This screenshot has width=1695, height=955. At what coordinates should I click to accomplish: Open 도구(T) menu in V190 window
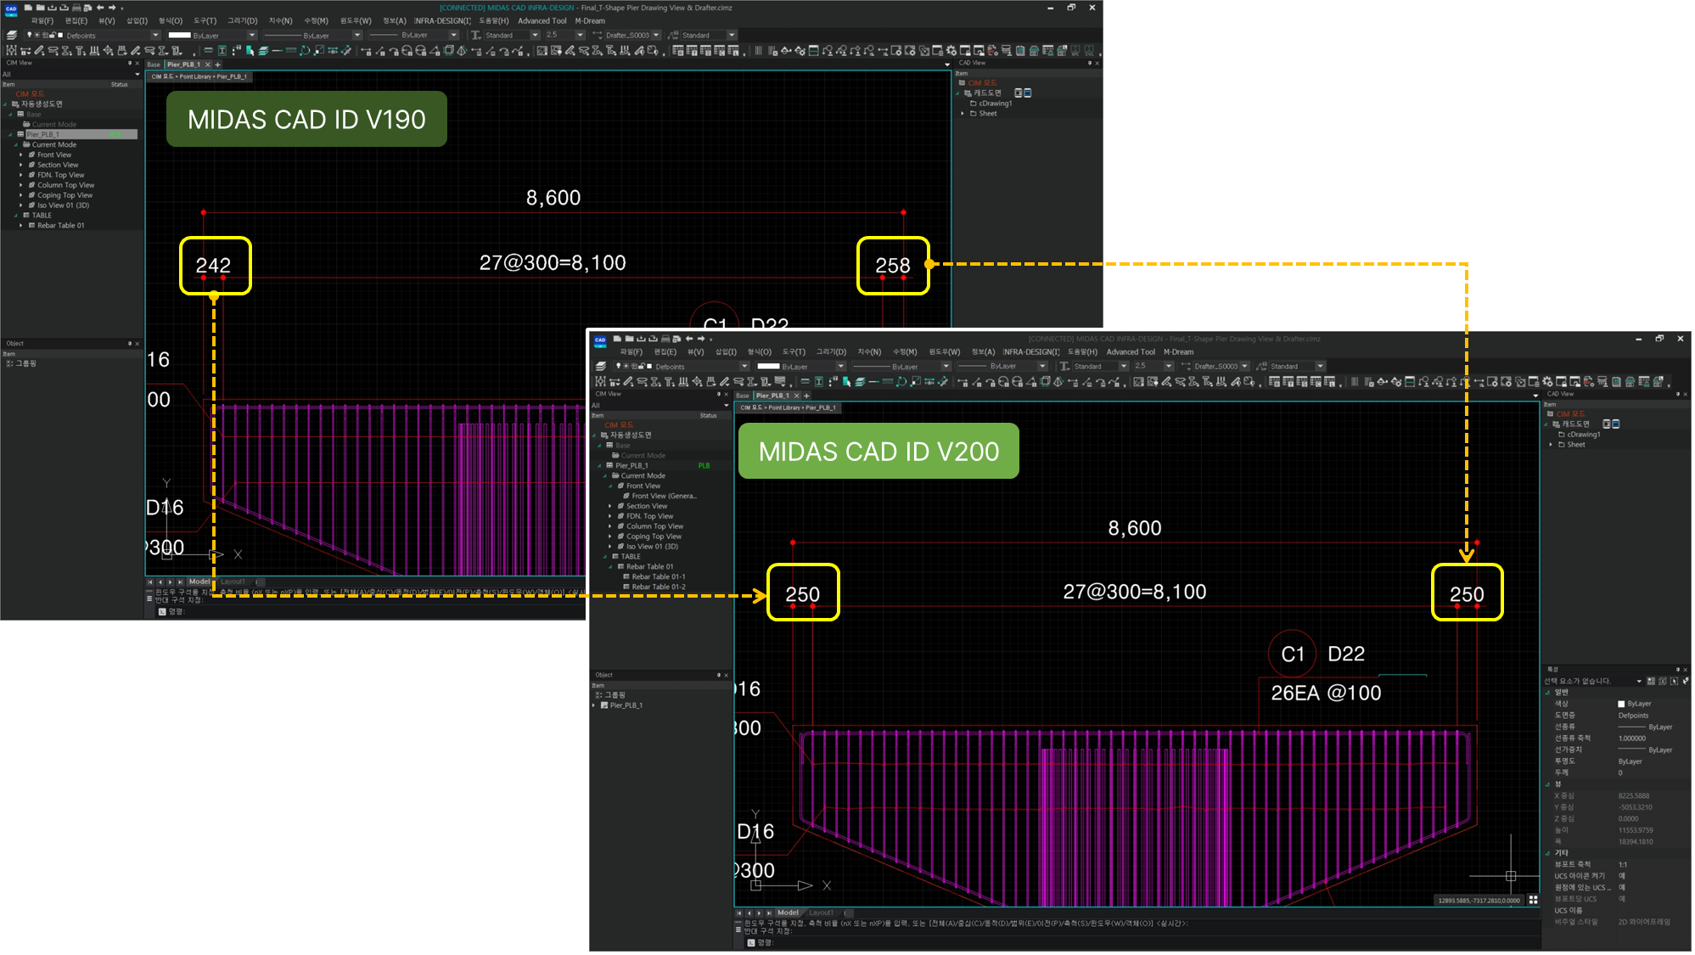coord(205,20)
